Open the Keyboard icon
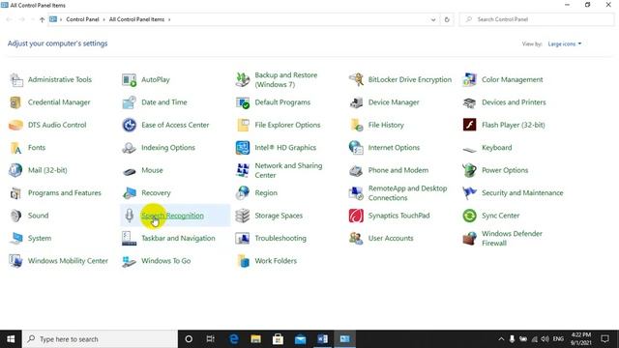This screenshot has height=348, width=619. tap(469, 149)
